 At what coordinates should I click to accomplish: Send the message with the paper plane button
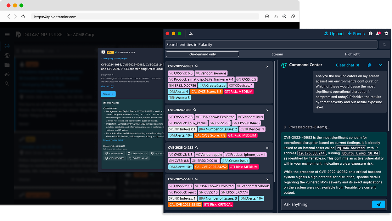point(378,204)
